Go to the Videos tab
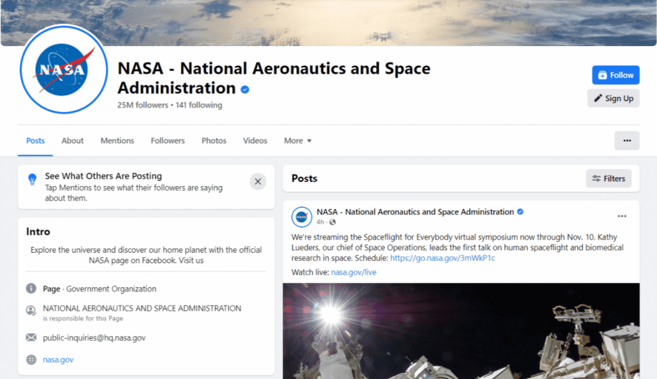 click(x=255, y=140)
